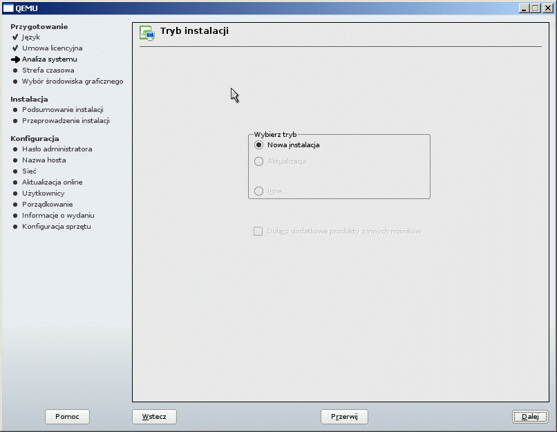This screenshot has height=432, width=557.
Task: Select Aktualizacja online sidebar entry
Action: (x=52, y=182)
